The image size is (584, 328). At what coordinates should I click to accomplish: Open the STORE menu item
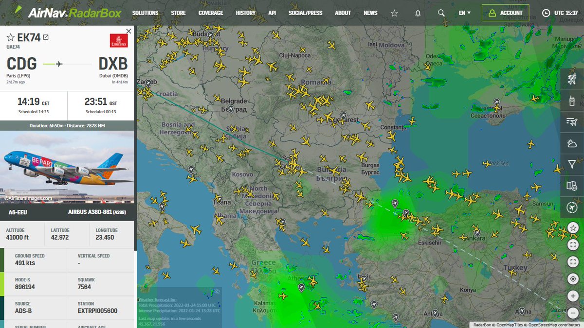178,13
